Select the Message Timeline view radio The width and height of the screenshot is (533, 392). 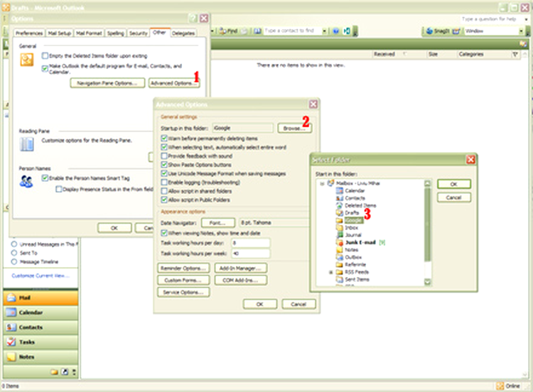14,261
